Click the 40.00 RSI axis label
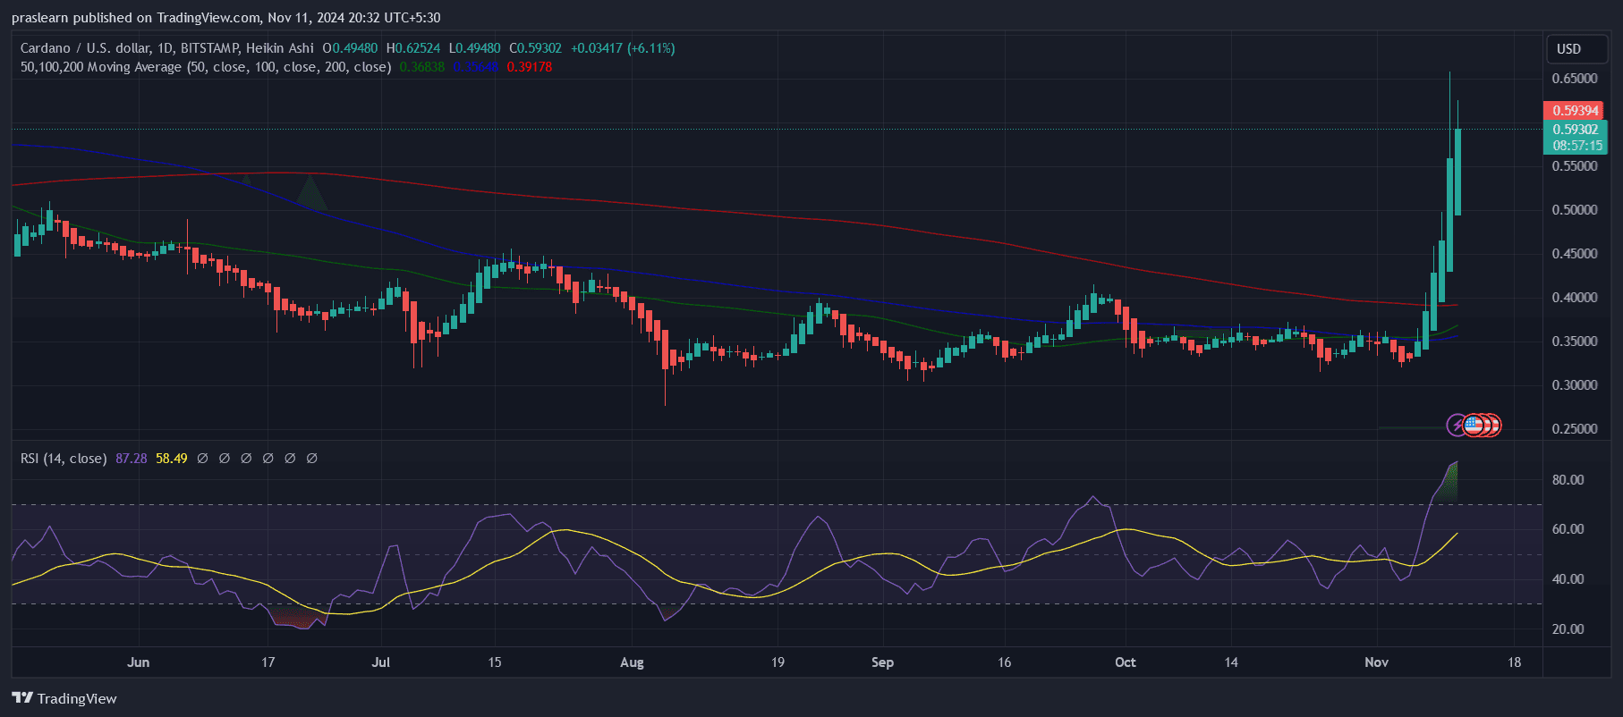1623x717 pixels. (x=1568, y=579)
